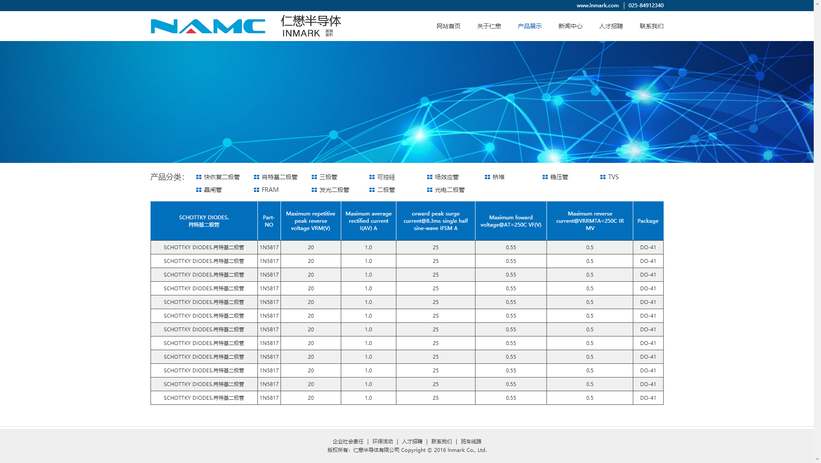Click the grid icon beside 快恢复二极管
This screenshot has height=463, width=821.
(199, 177)
